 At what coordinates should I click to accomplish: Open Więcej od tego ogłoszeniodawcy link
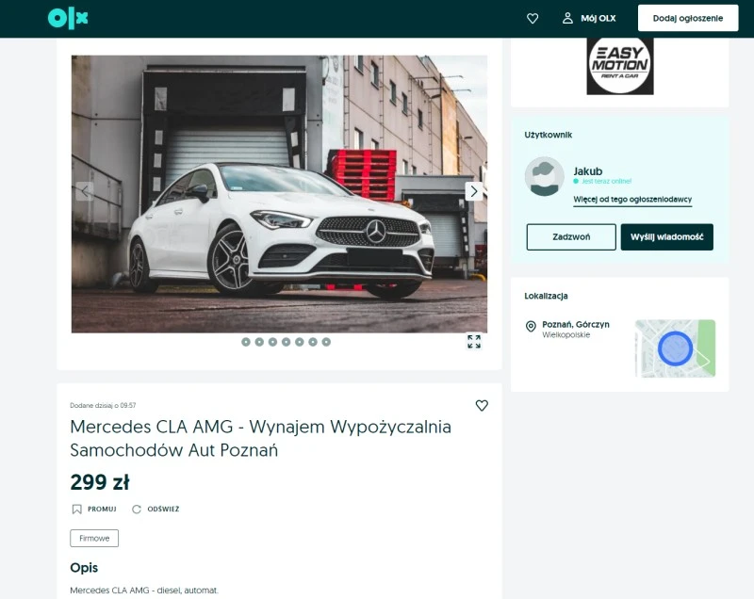point(631,199)
